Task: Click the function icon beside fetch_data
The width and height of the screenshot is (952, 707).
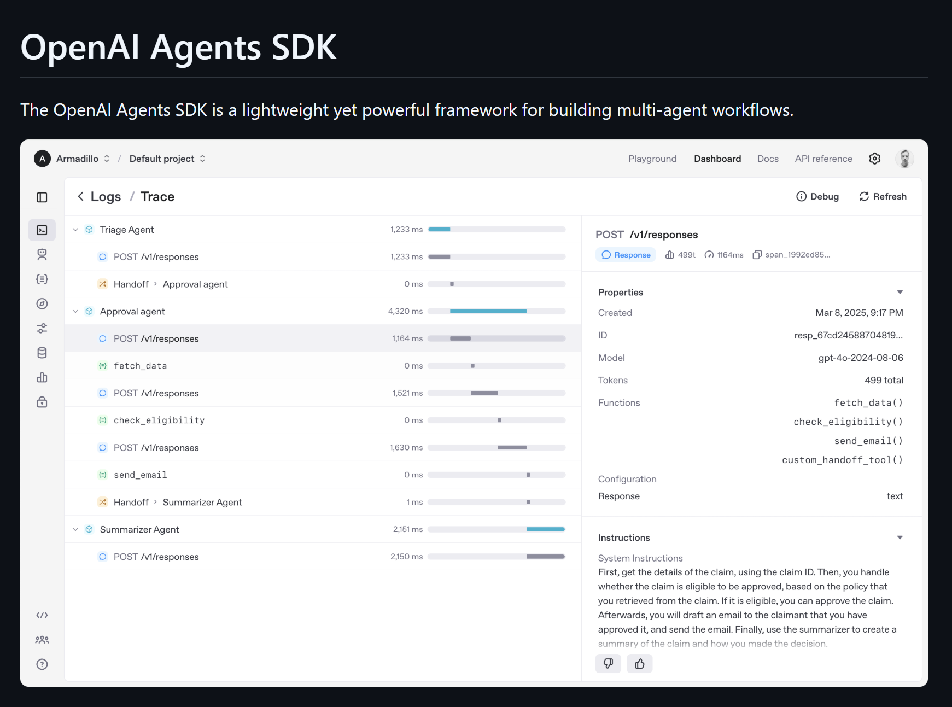Action: click(x=103, y=366)
